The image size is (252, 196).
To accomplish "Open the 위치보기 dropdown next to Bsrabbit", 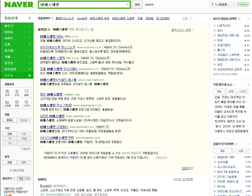I will [x=61, y=186].
